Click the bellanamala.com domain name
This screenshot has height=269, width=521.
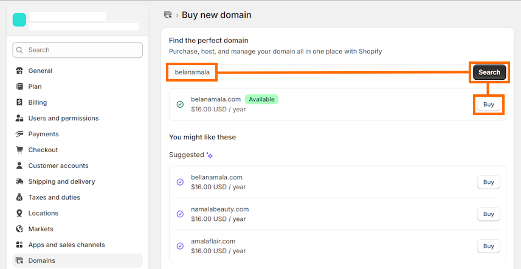pos(216,177)
